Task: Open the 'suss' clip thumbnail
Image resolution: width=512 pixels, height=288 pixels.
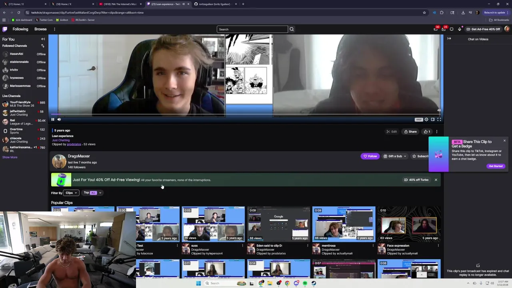Action: pyautogui.click(x=213, y=224)
